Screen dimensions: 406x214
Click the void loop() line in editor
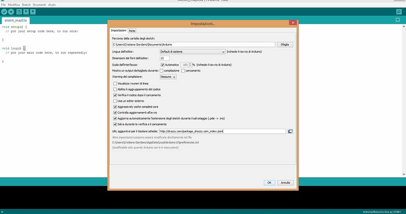(13, 48)
